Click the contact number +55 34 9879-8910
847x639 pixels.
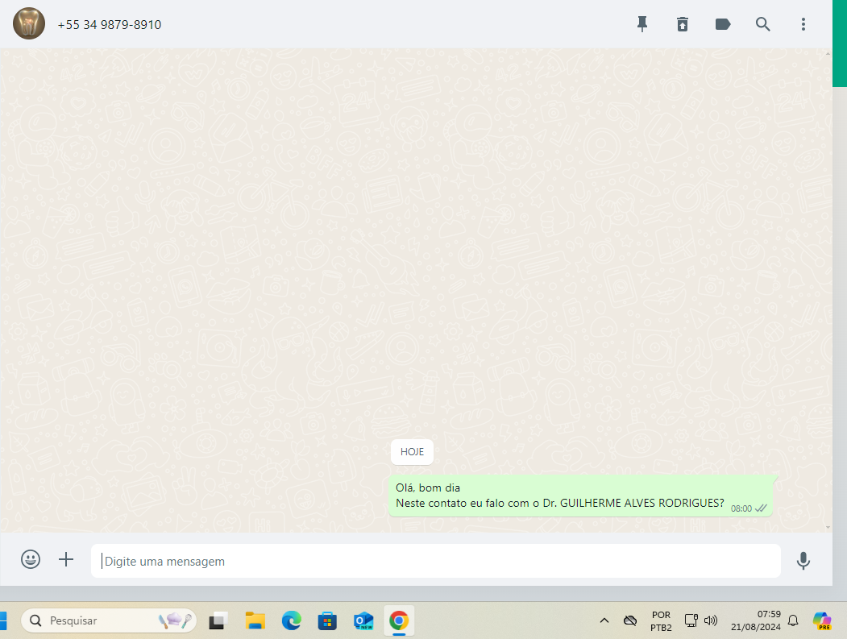point(110,25)
